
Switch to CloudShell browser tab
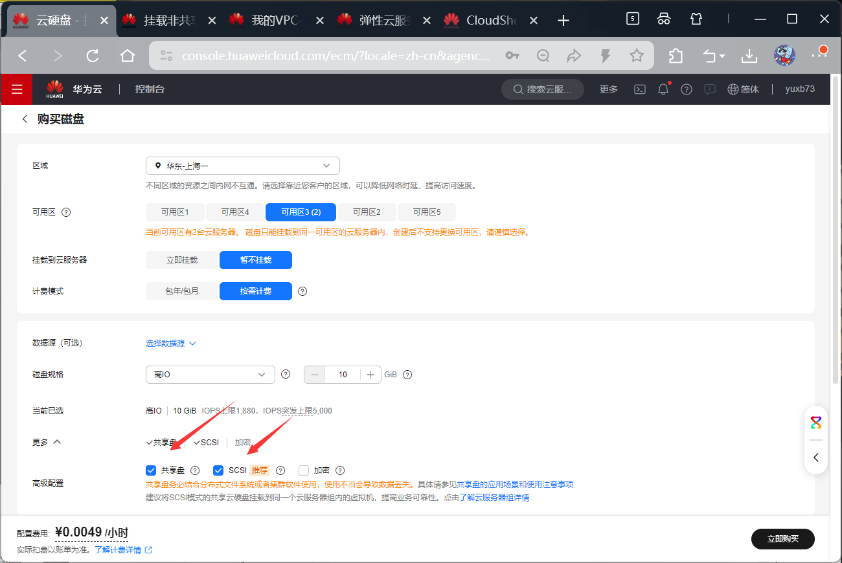coord(492,20)
